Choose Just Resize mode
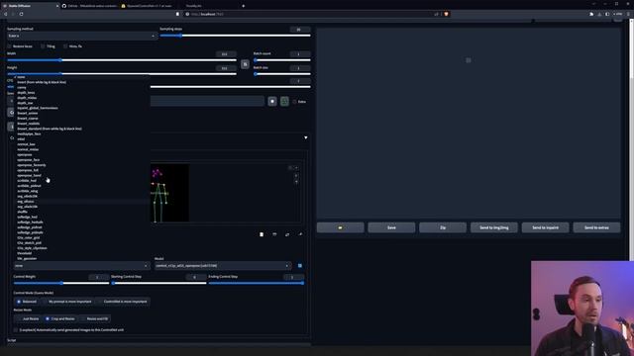 pos(28,318)
